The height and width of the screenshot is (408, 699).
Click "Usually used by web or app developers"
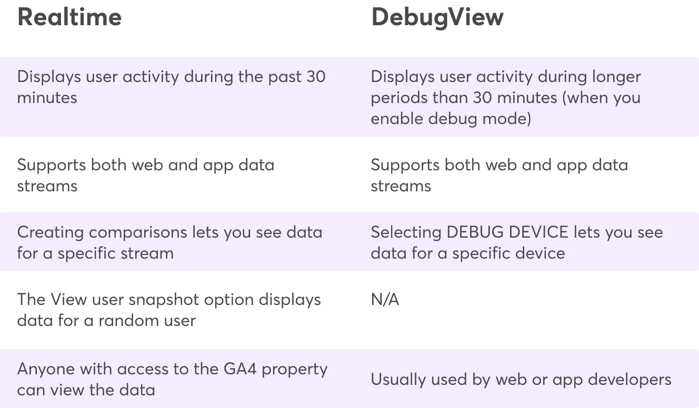click(521, 379)
